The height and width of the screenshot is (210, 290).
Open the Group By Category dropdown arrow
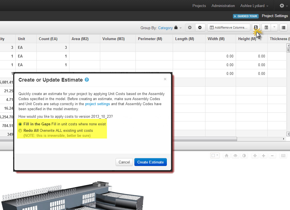click(181, 28)
